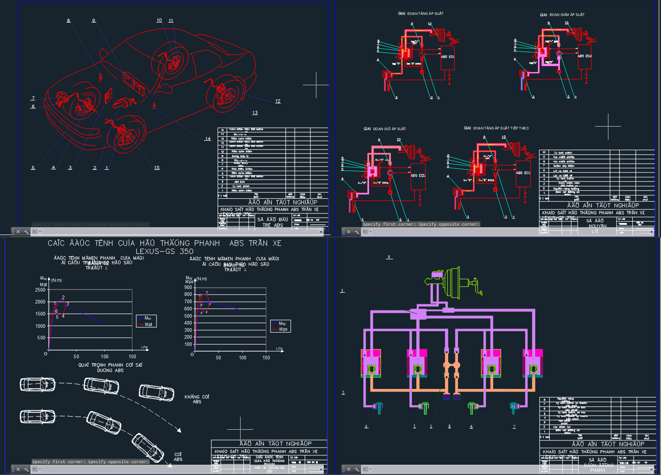Close the command line in the car overview drawing window
Image resolution: width=661 pixels, height=475 pixels.
click(18, 232)
